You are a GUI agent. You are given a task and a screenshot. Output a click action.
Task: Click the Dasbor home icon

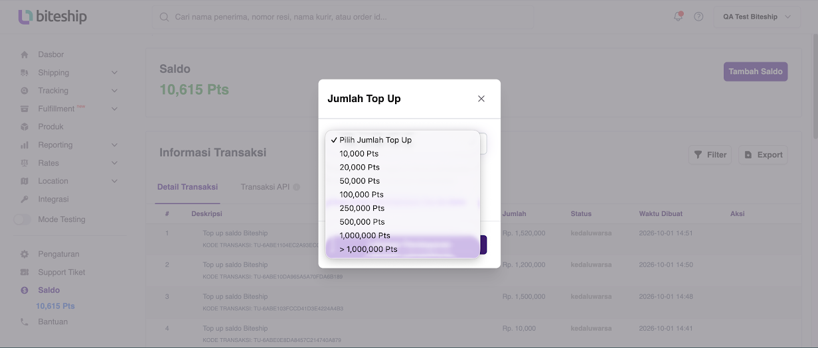point(25,54)
